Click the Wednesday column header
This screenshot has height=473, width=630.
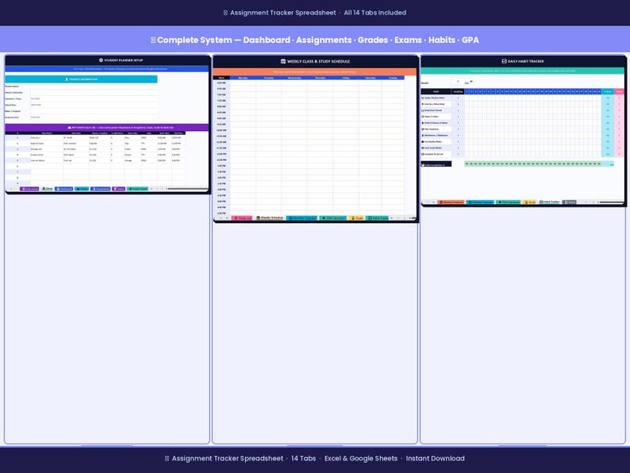(294, 78)
